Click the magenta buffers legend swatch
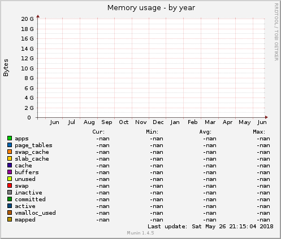This screenshot has height=239, width=281. coord(10,172)
